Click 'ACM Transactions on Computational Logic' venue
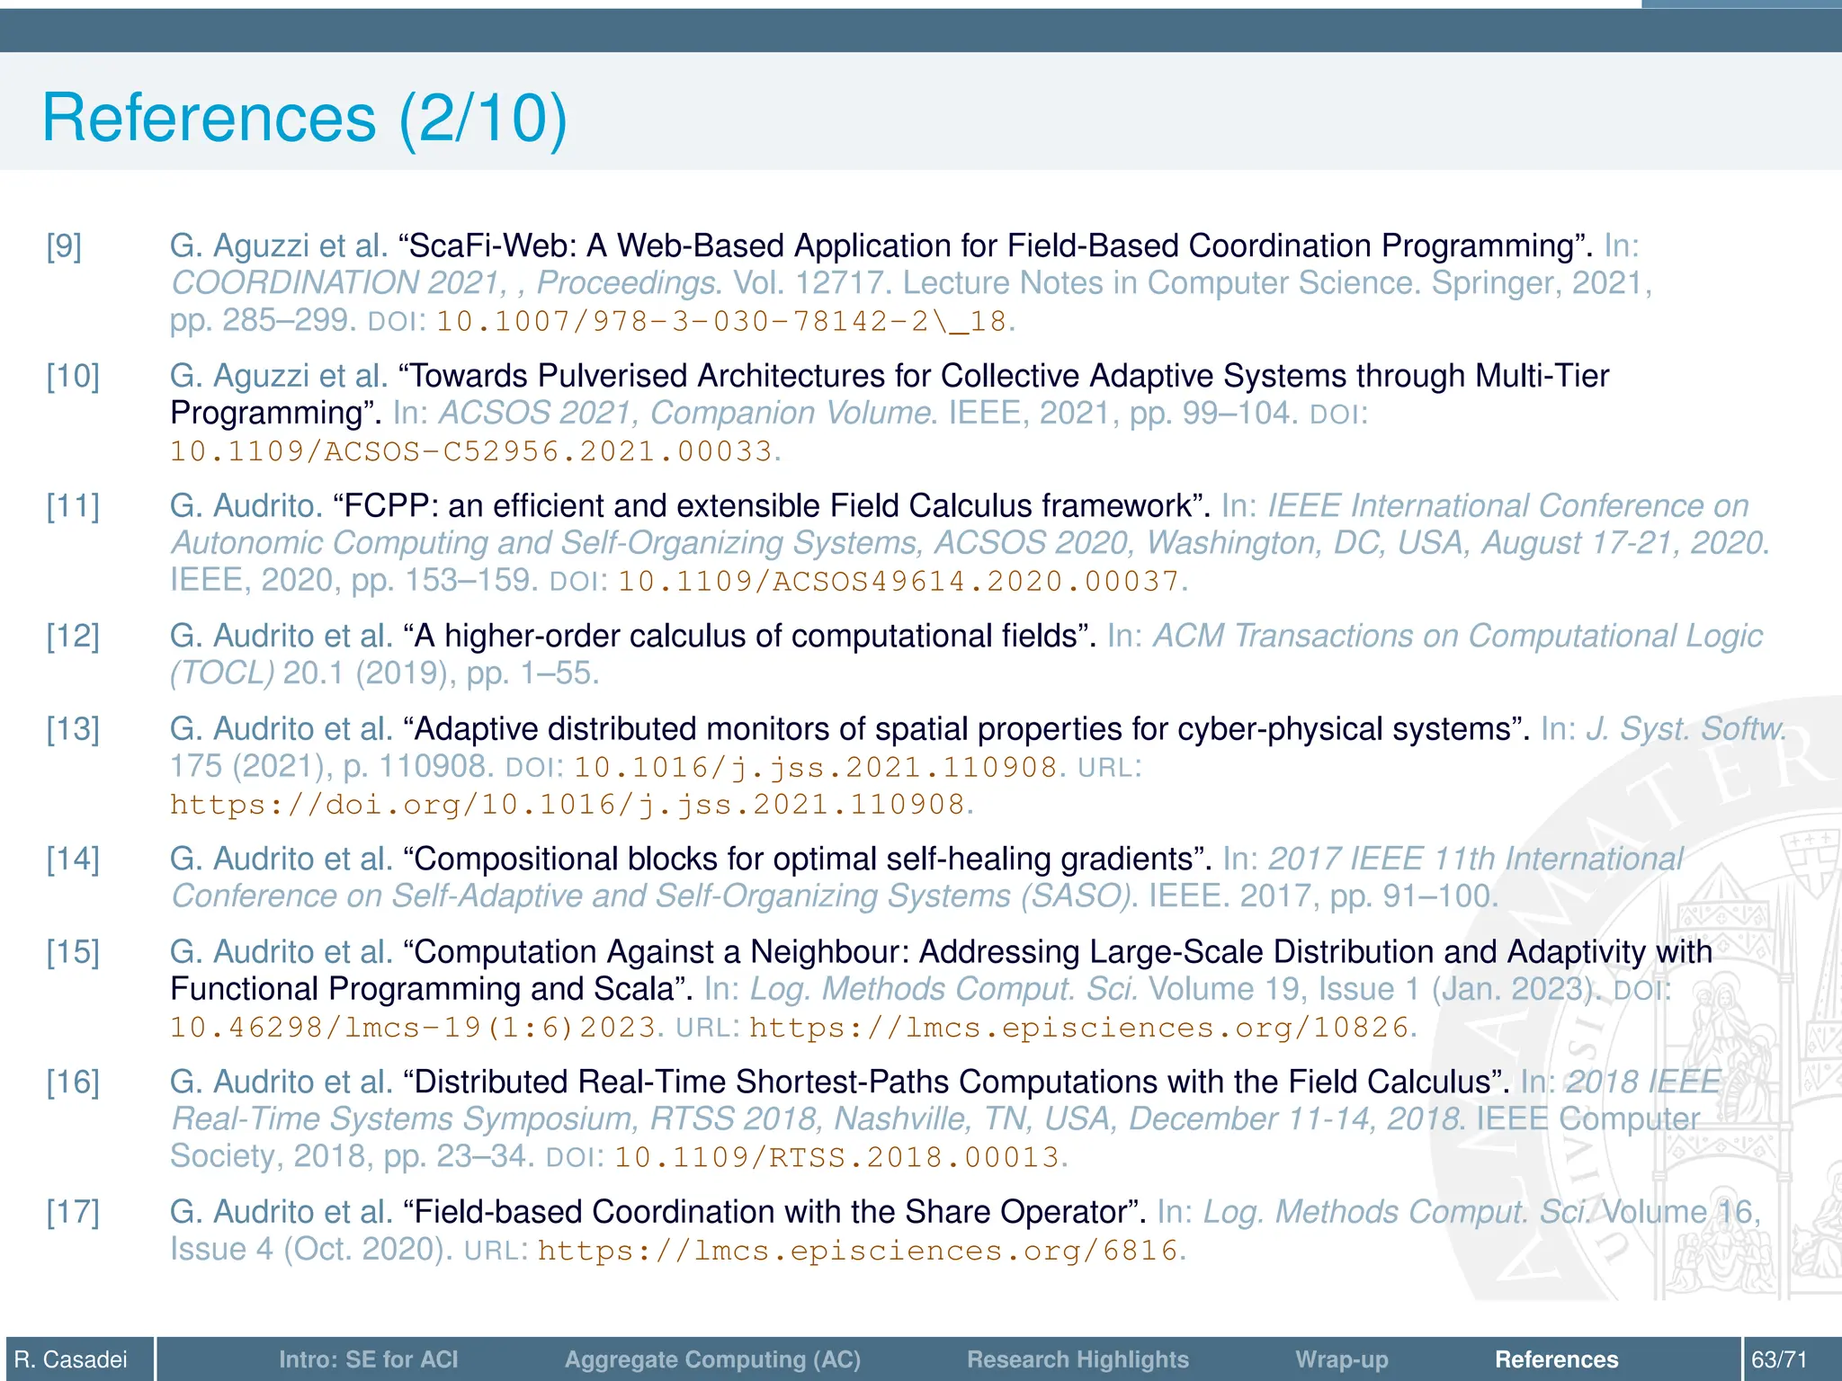The height and width of the screenshot is (1381, 1842). click(1457, 636)
